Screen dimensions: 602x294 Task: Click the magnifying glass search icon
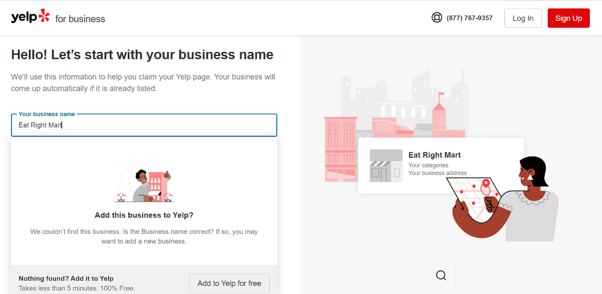[441, 276]
